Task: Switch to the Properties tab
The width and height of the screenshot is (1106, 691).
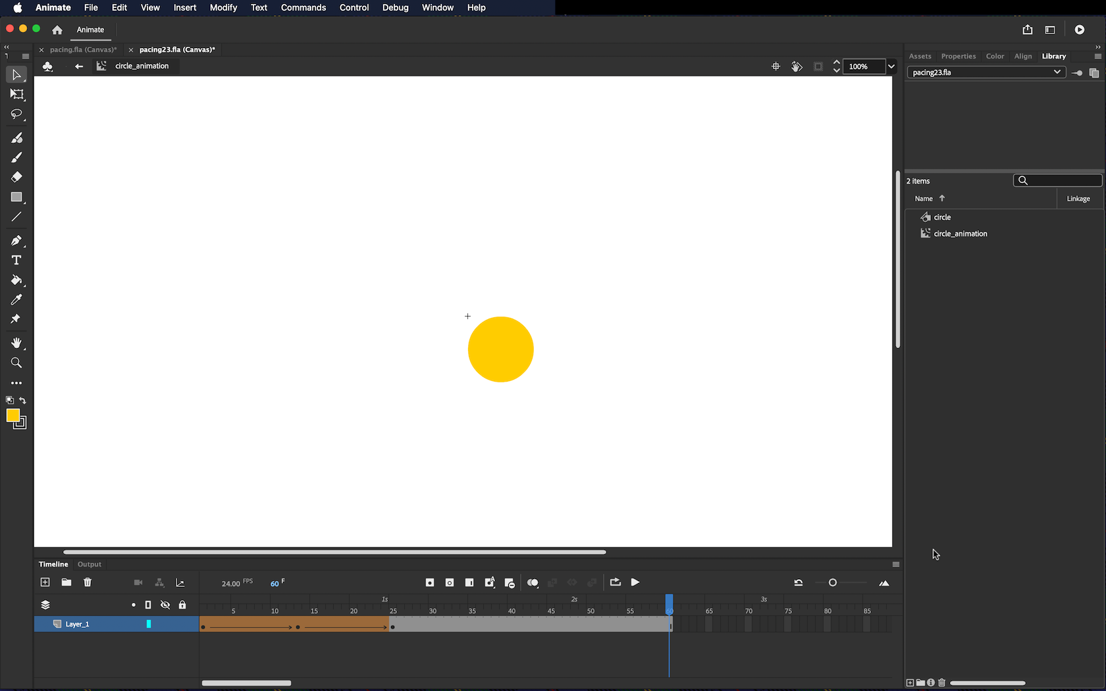Action: 958,57
